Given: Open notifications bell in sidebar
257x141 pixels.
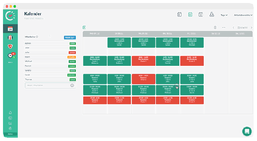Looking at the screenshot, I should point(10,113).
